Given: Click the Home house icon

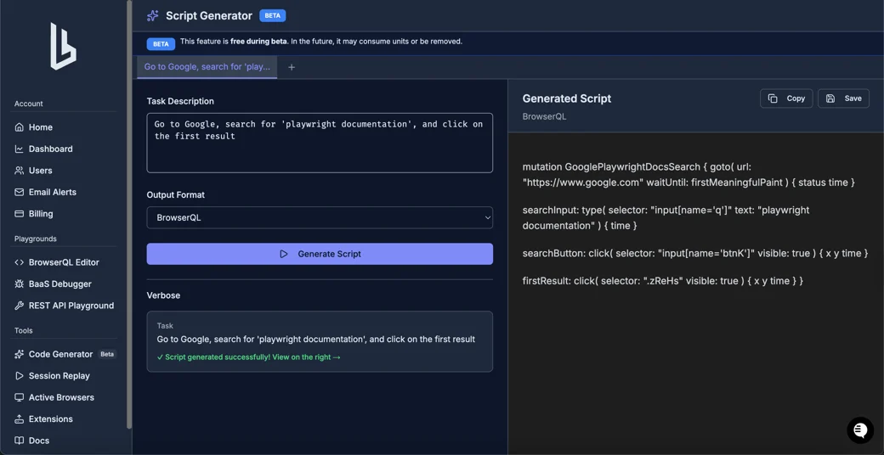Looking at the screenshot, I should pyautogui.click(x=20, y=127).
